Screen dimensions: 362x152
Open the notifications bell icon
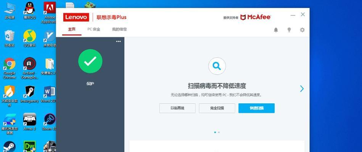tap(276, 30)
